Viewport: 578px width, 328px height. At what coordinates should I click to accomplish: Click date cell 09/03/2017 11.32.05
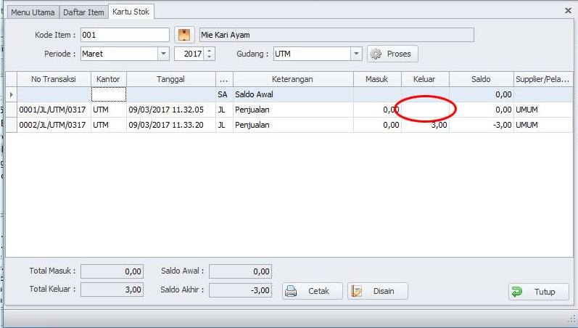click(x=170, y=110)
